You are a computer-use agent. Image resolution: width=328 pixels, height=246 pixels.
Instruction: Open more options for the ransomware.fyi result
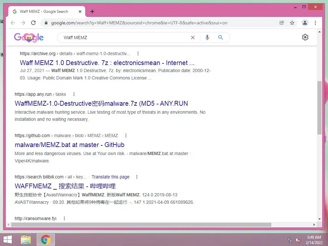point(64,218)
